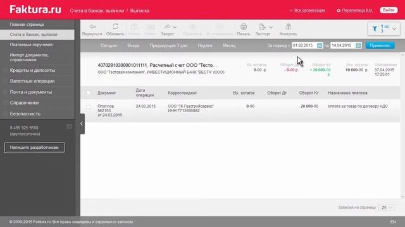
Task: Sort by Документ column header
Action: coord(106,93)
